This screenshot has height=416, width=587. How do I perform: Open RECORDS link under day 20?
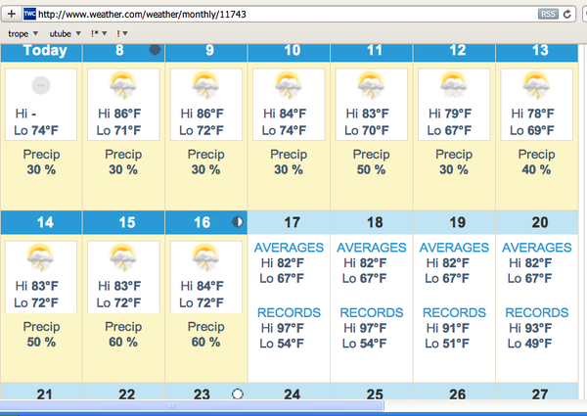pos(537,312)
